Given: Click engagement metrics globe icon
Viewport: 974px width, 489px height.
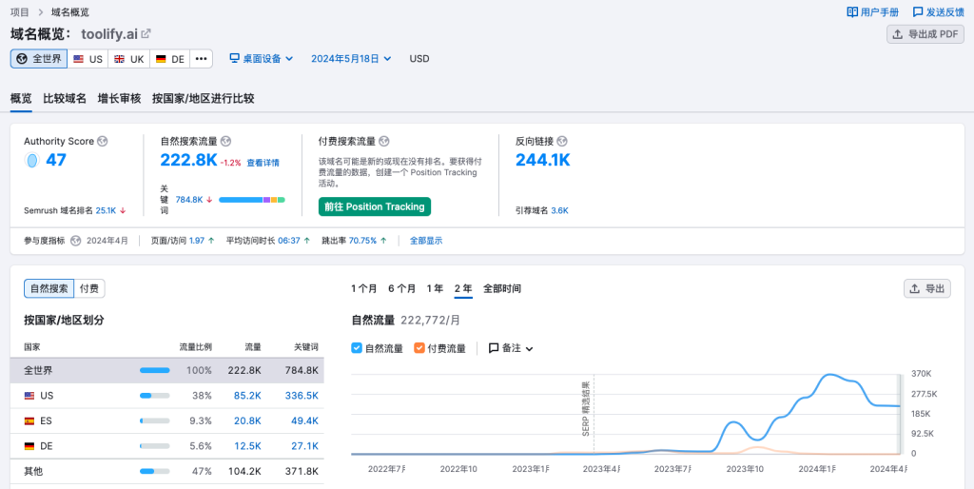Looking at the screenshot, I should pyautogui.click(x=76, y=241).
